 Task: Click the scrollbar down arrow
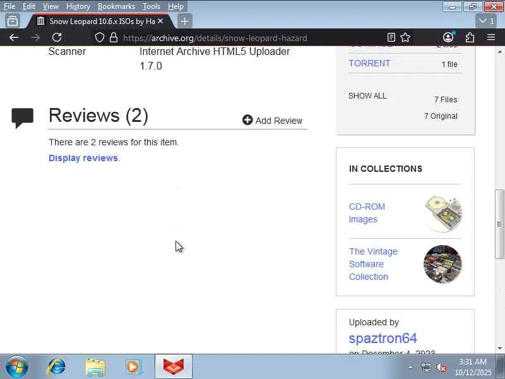click(x=499, y=348)
